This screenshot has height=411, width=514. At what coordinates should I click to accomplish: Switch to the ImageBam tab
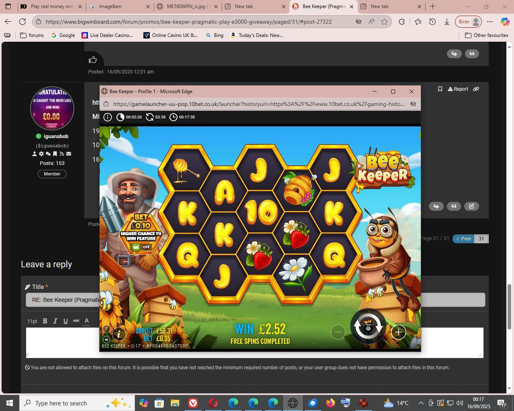point(119,6)
